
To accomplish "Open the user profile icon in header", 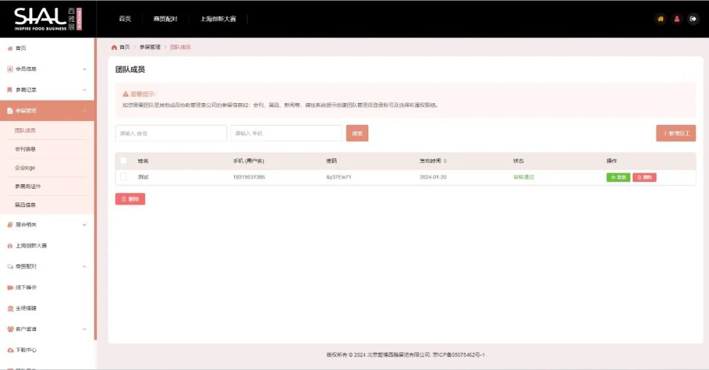I will coord(677,19).
